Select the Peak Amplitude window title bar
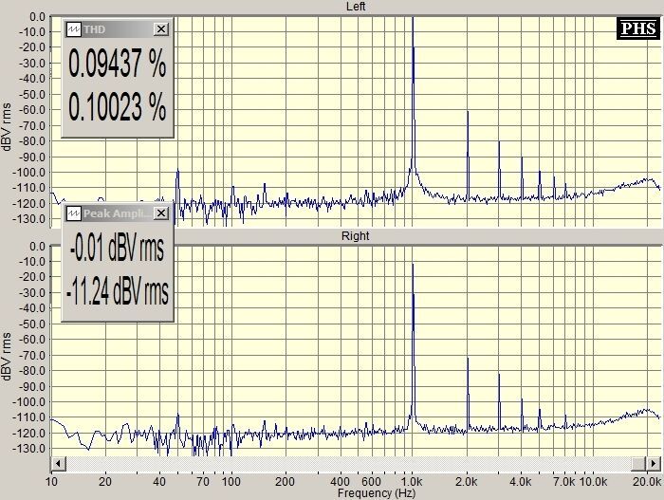 point(118,213)
